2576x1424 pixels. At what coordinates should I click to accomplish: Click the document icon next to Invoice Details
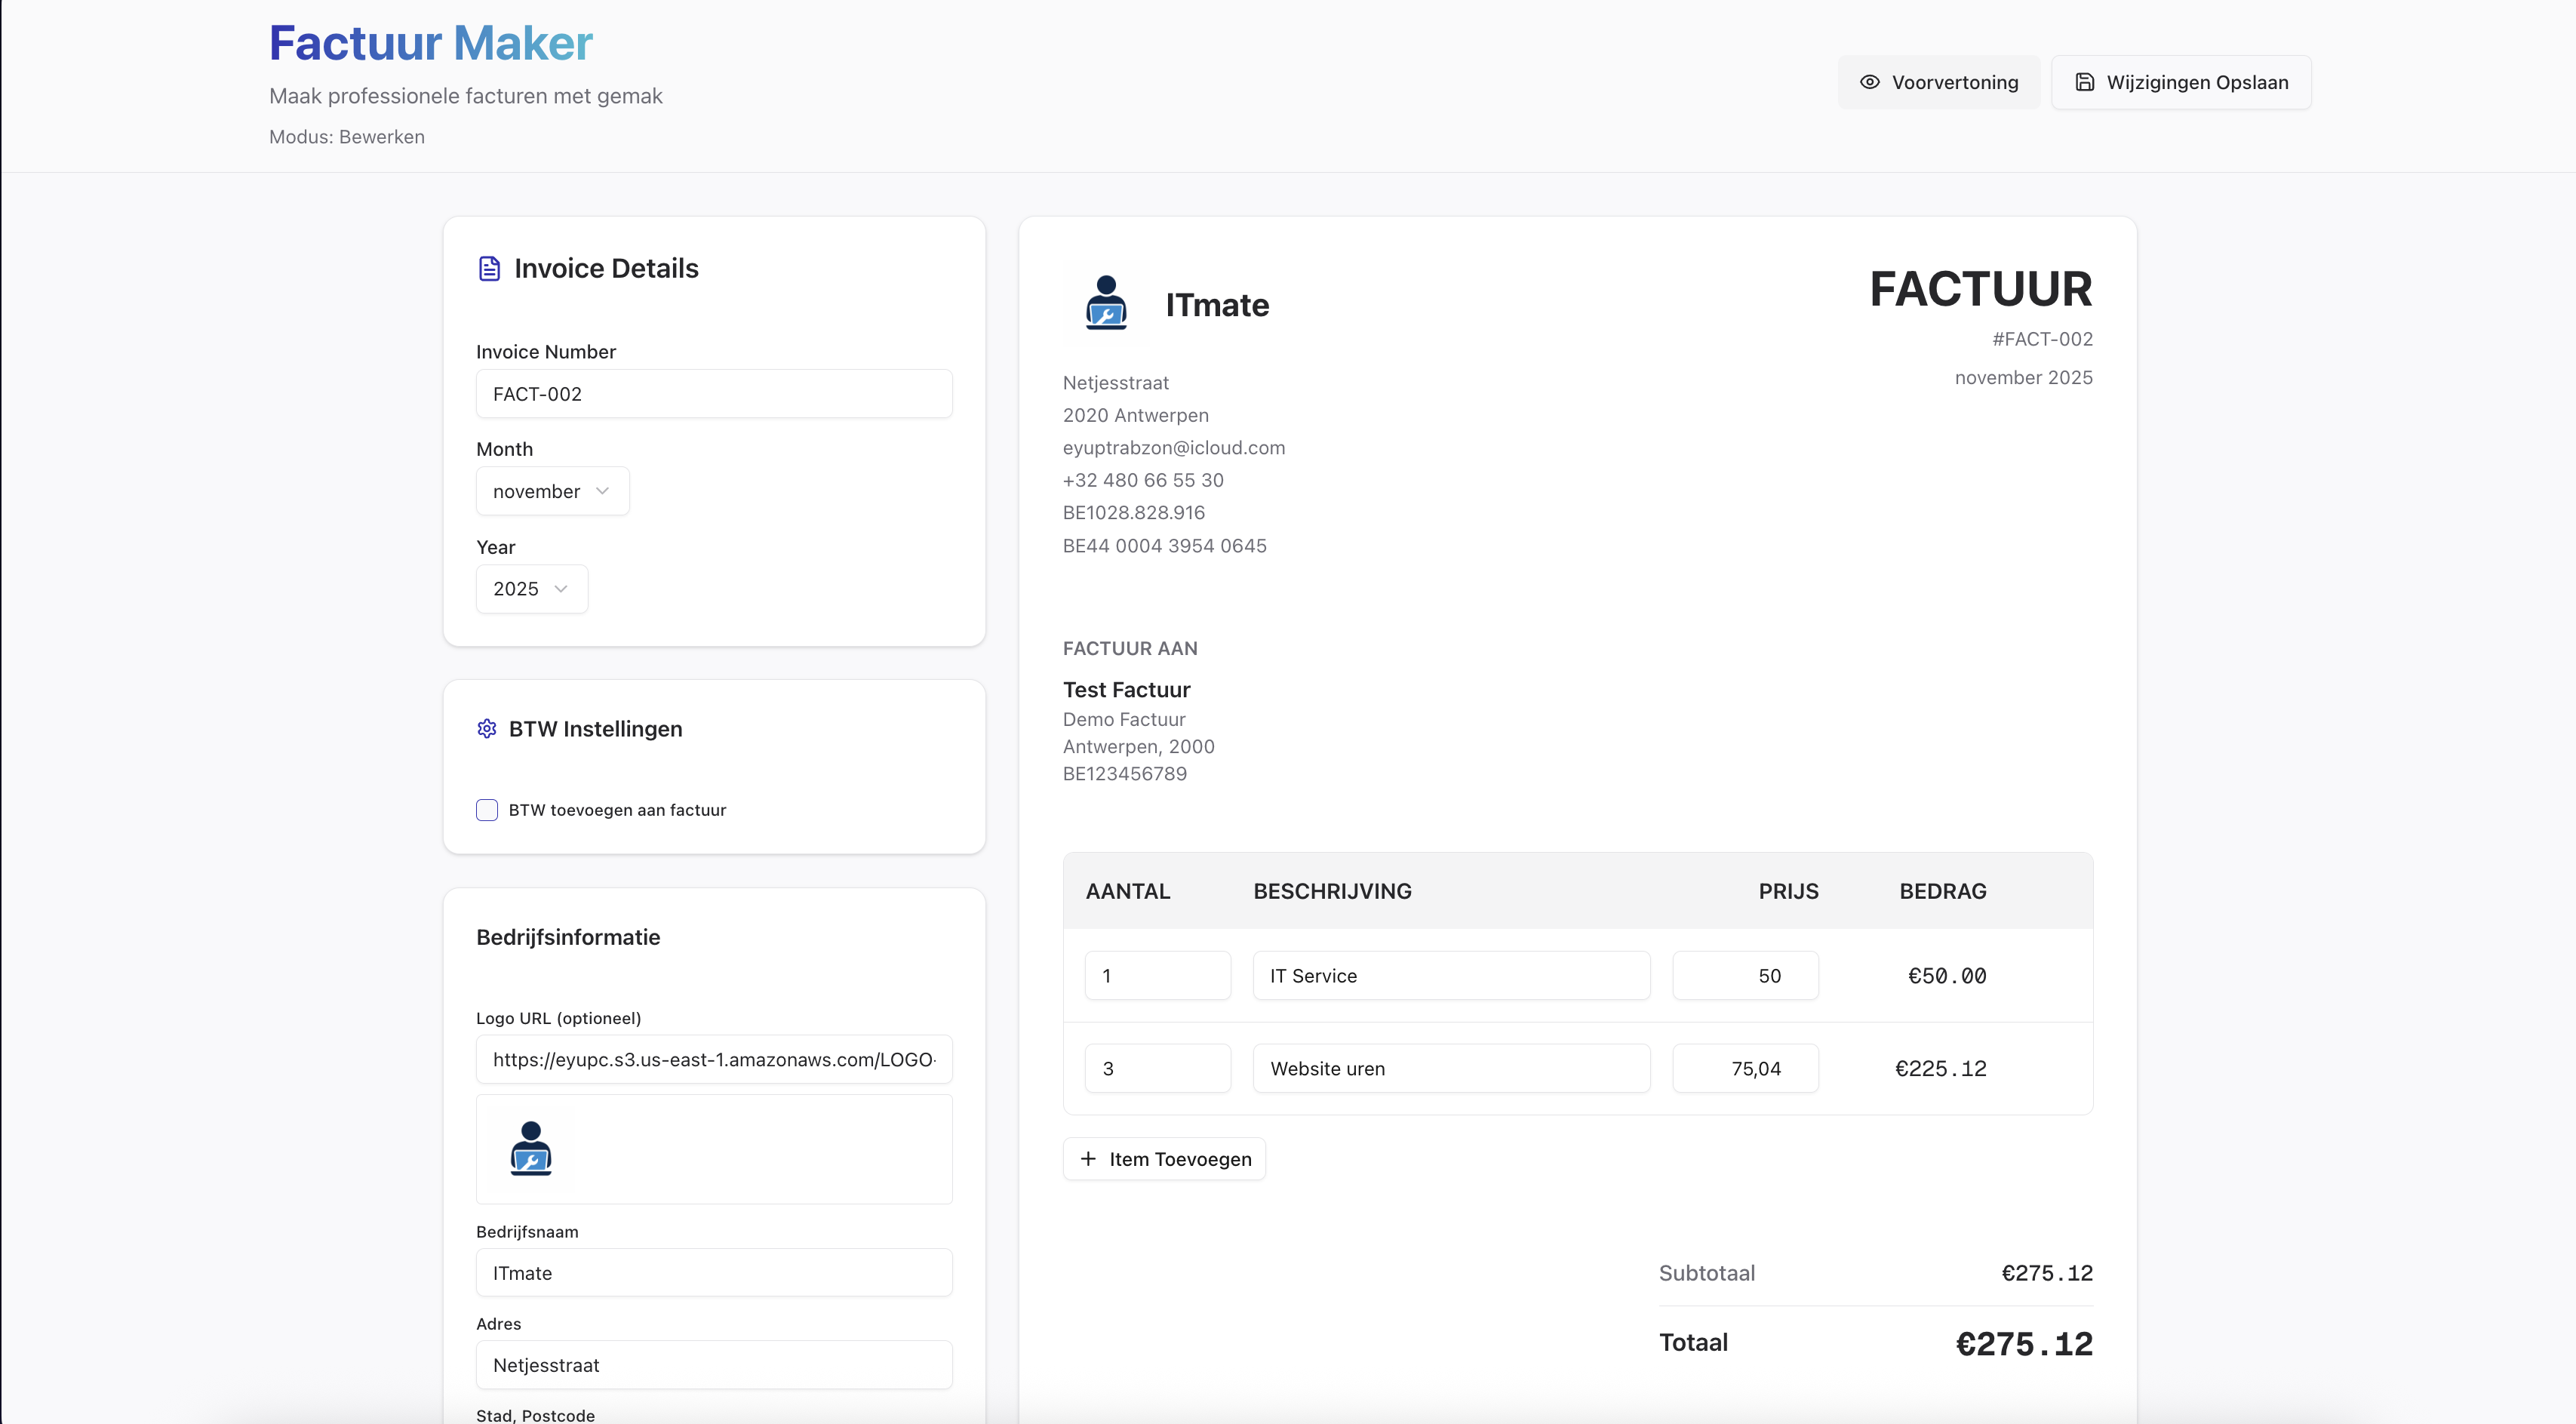tap(489, 268)
